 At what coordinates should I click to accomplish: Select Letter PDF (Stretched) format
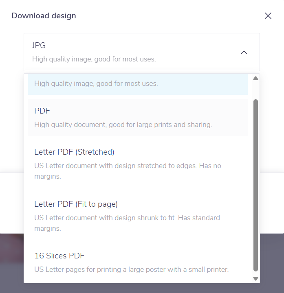(74, 152)
